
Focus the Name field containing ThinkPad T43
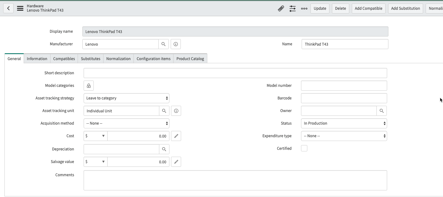click(345, 44)
